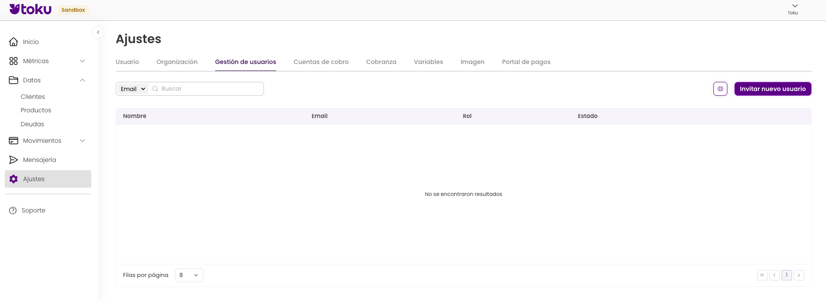Open the column visibility settings icon
The height and width of the screenshot is (300, 826).
720,89
